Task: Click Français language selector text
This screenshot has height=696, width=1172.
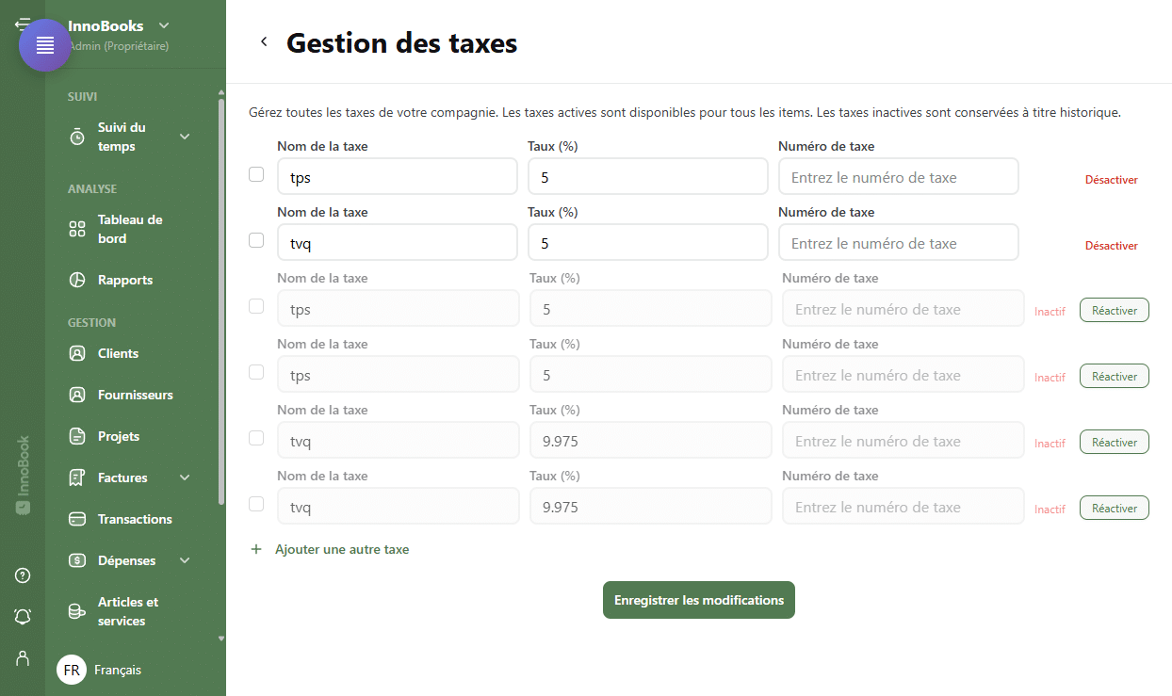Action: pyautogui.click(x=118, y=670)
